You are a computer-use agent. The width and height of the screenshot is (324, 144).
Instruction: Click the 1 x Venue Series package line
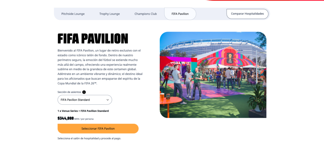point(83,111)
